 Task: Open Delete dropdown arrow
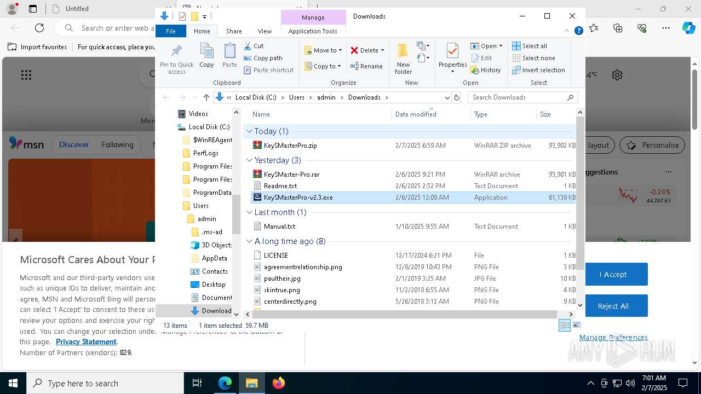pyautogui.click(x=382, y=50)
